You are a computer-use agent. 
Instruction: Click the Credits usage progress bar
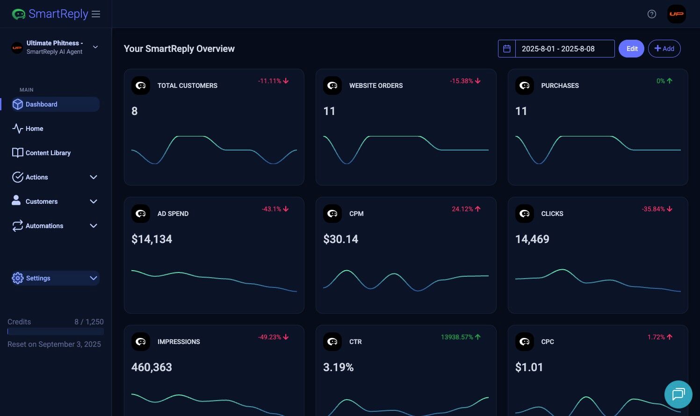pos(56,331)
